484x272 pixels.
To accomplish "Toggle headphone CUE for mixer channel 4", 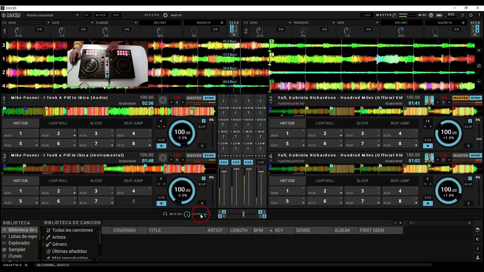I will 261,162.
